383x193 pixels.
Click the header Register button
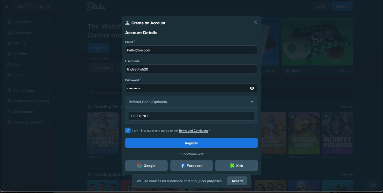pyautogui.click(x=342, y=6)
